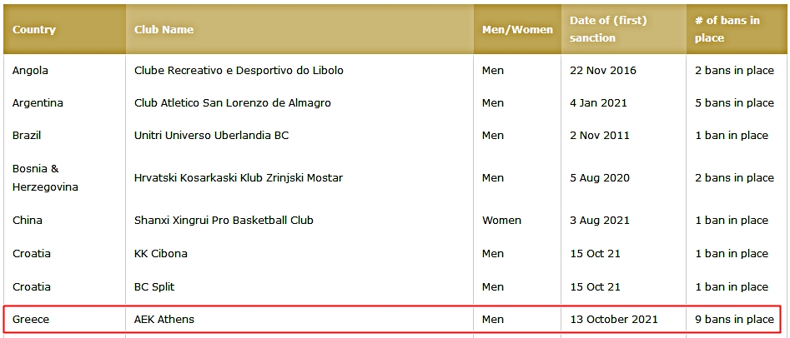Screen dimensions: 790x338
Task: Click the Women cell in China row
Action: coord(501,221)
